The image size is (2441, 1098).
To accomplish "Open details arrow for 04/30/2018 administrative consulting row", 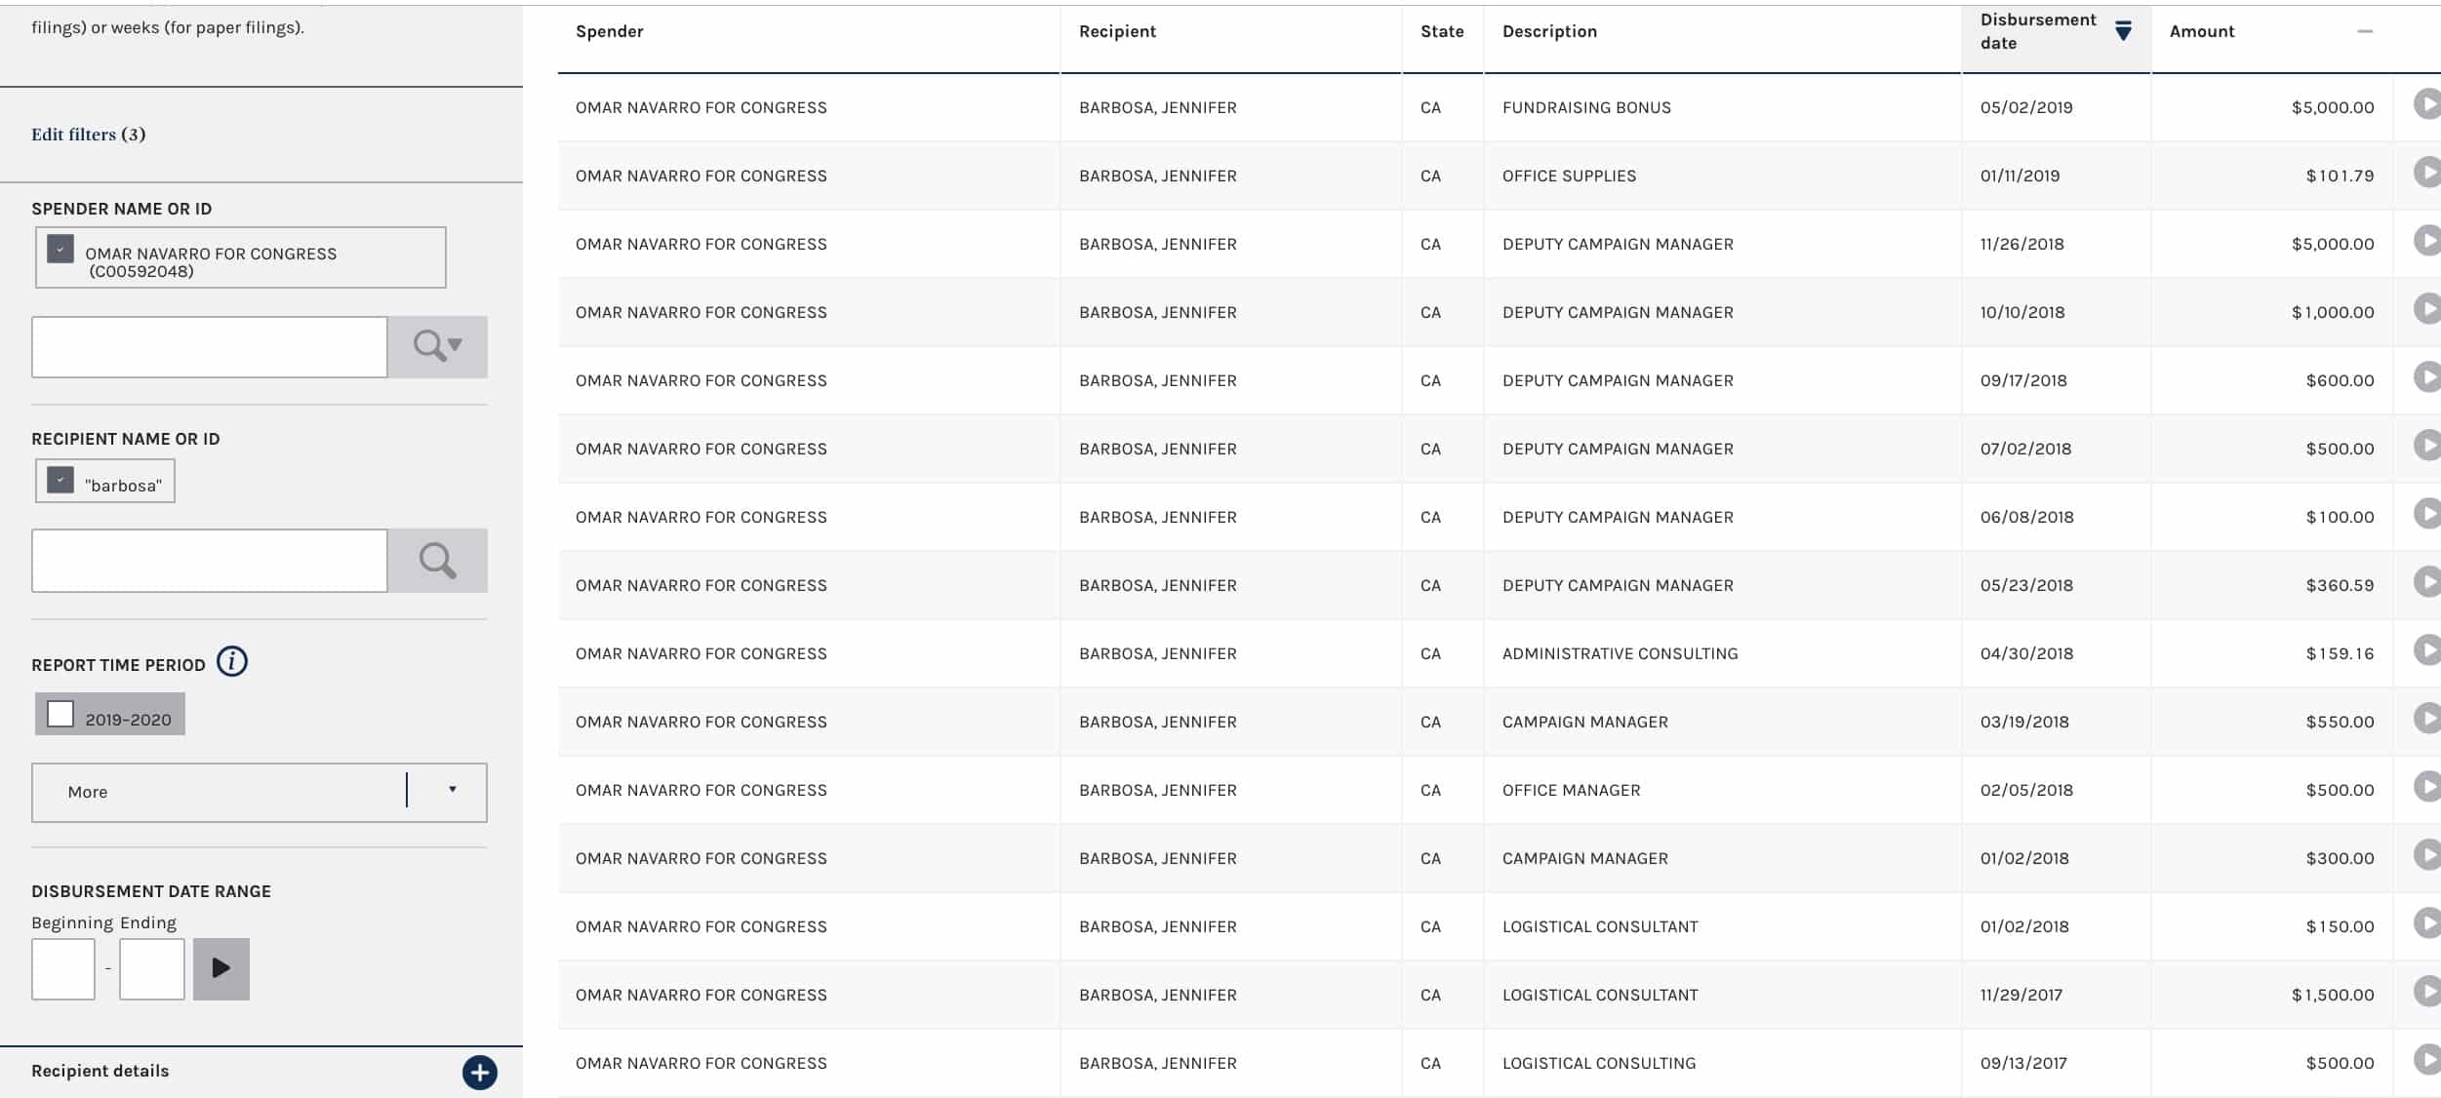I will (2427, 649).
